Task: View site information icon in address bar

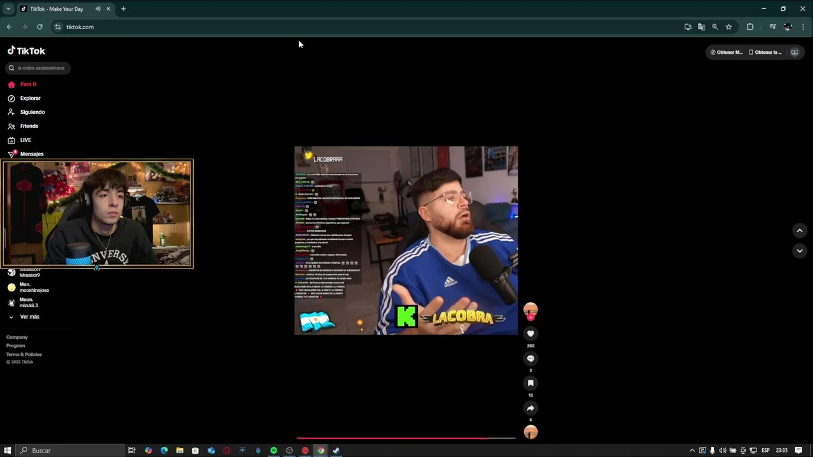Action: 58,27
